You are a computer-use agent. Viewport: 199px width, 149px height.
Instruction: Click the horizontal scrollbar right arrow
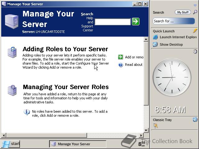tap(141, 135)
